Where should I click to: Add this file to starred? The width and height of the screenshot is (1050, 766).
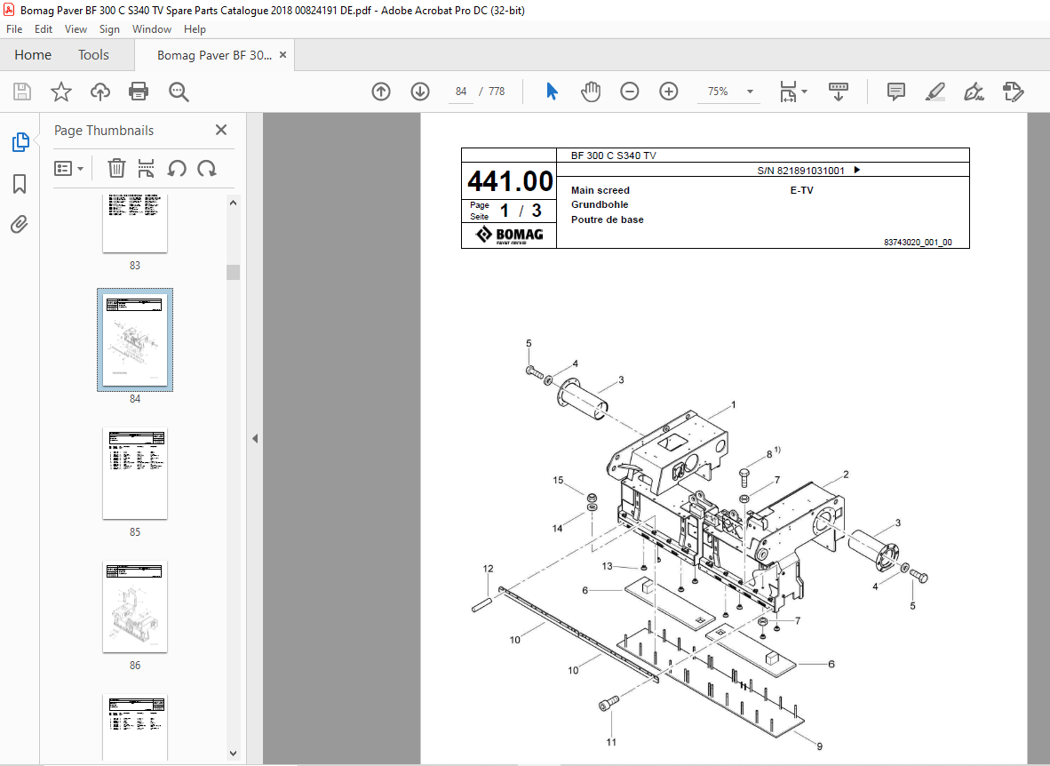coord(61,92)
